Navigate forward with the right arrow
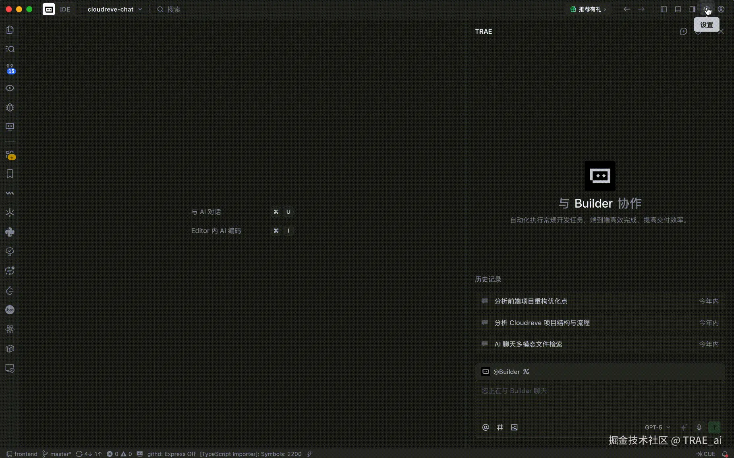 tap(641, 9)
